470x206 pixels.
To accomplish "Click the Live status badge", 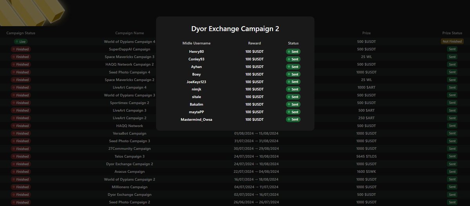I will (x=21, y=41).
